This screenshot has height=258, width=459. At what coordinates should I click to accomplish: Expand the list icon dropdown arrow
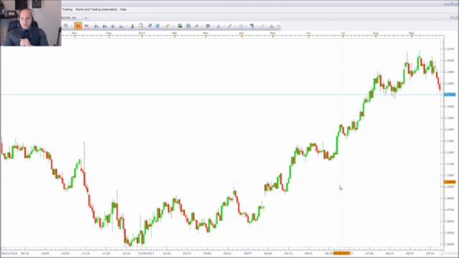pyautogui.click(x=213, y=26)
